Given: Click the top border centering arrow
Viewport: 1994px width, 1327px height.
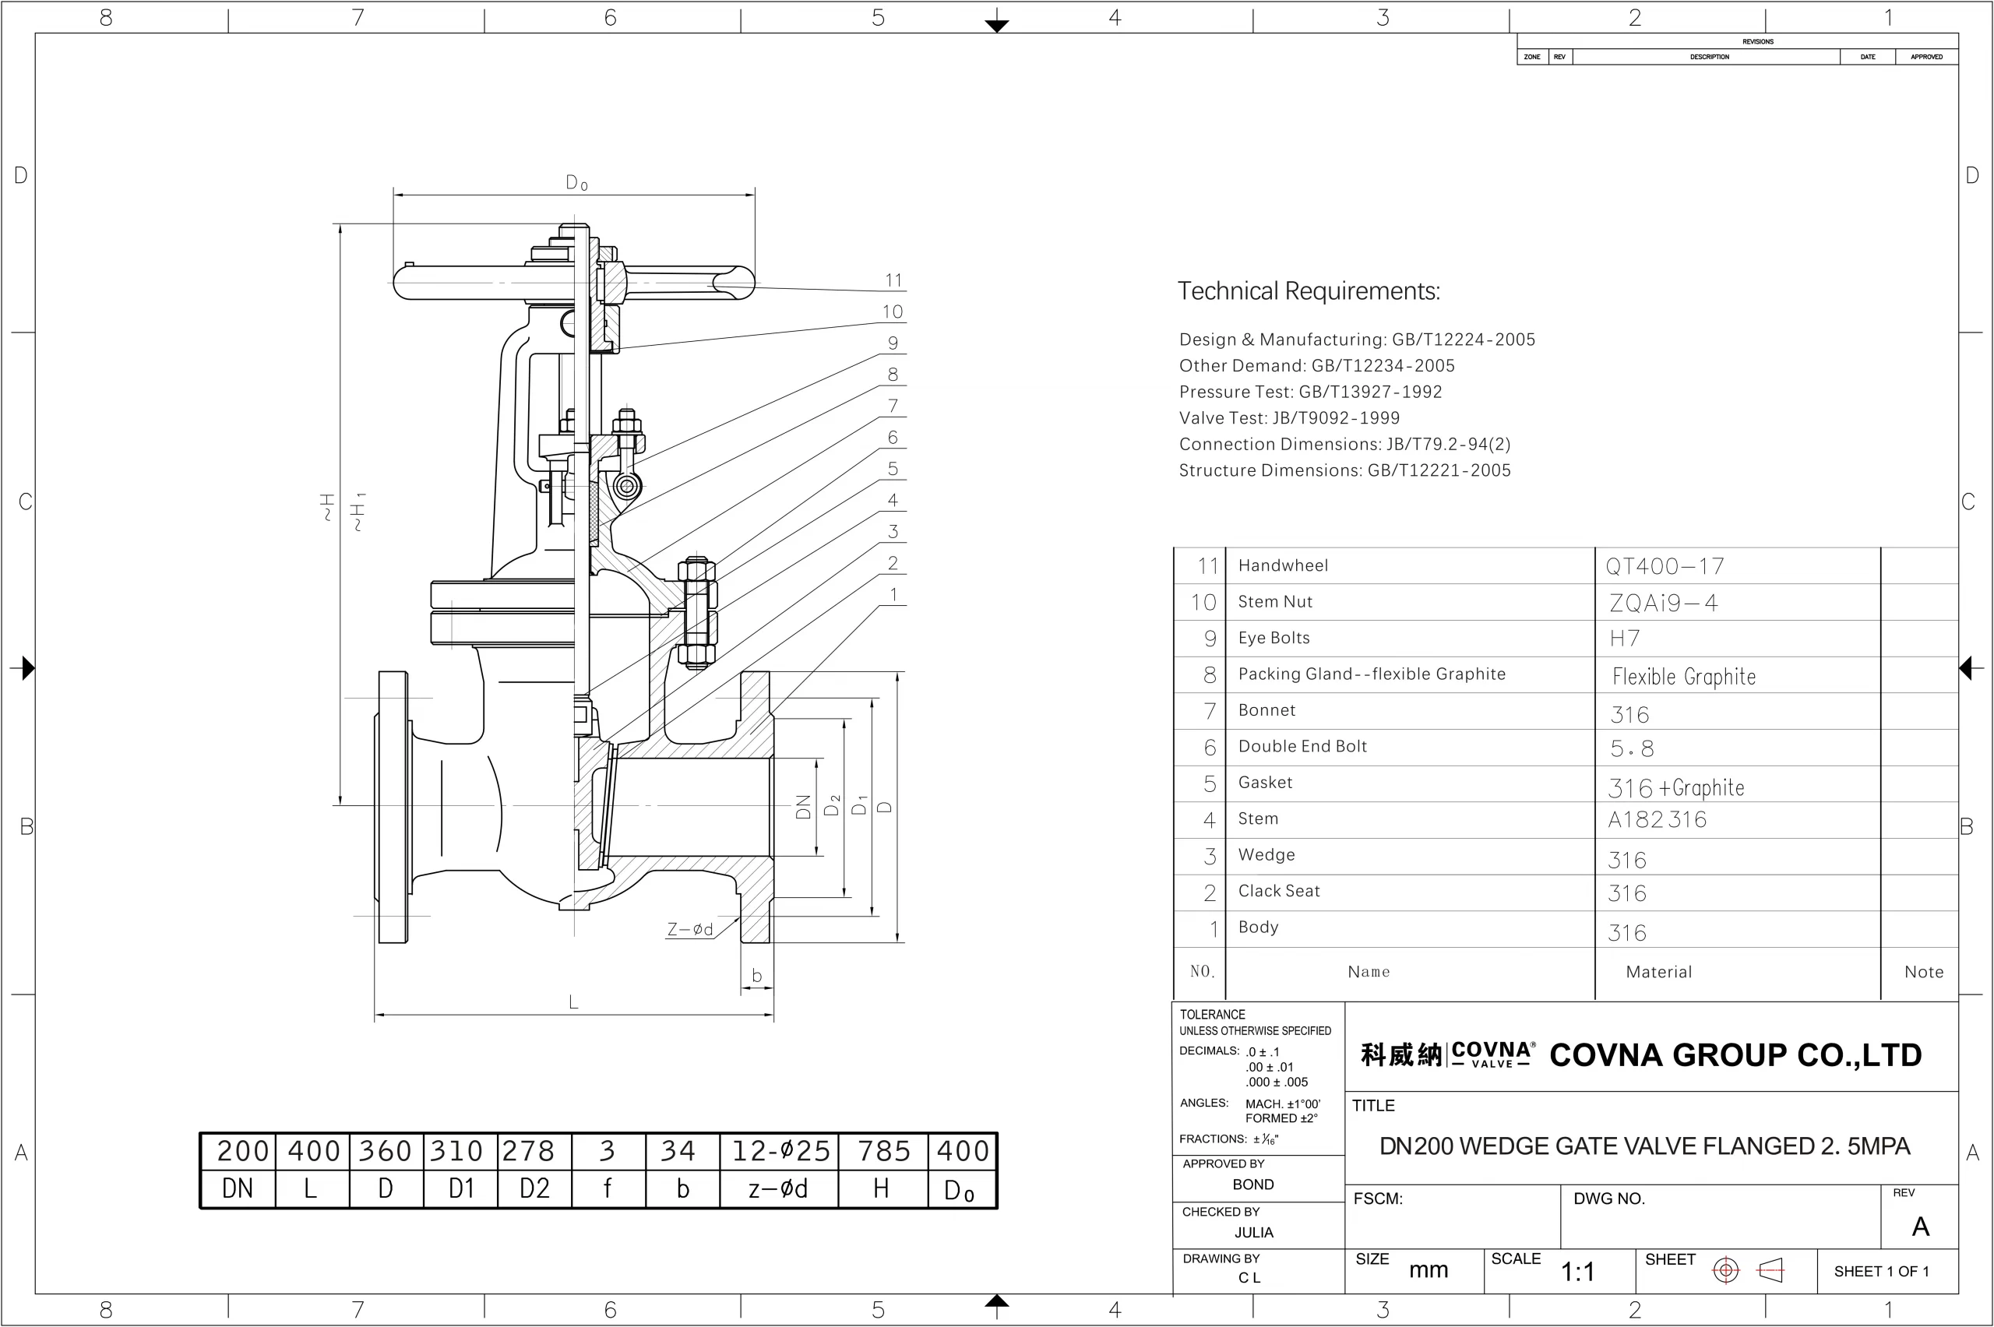Looking at the screenshot, I should 997,25.
